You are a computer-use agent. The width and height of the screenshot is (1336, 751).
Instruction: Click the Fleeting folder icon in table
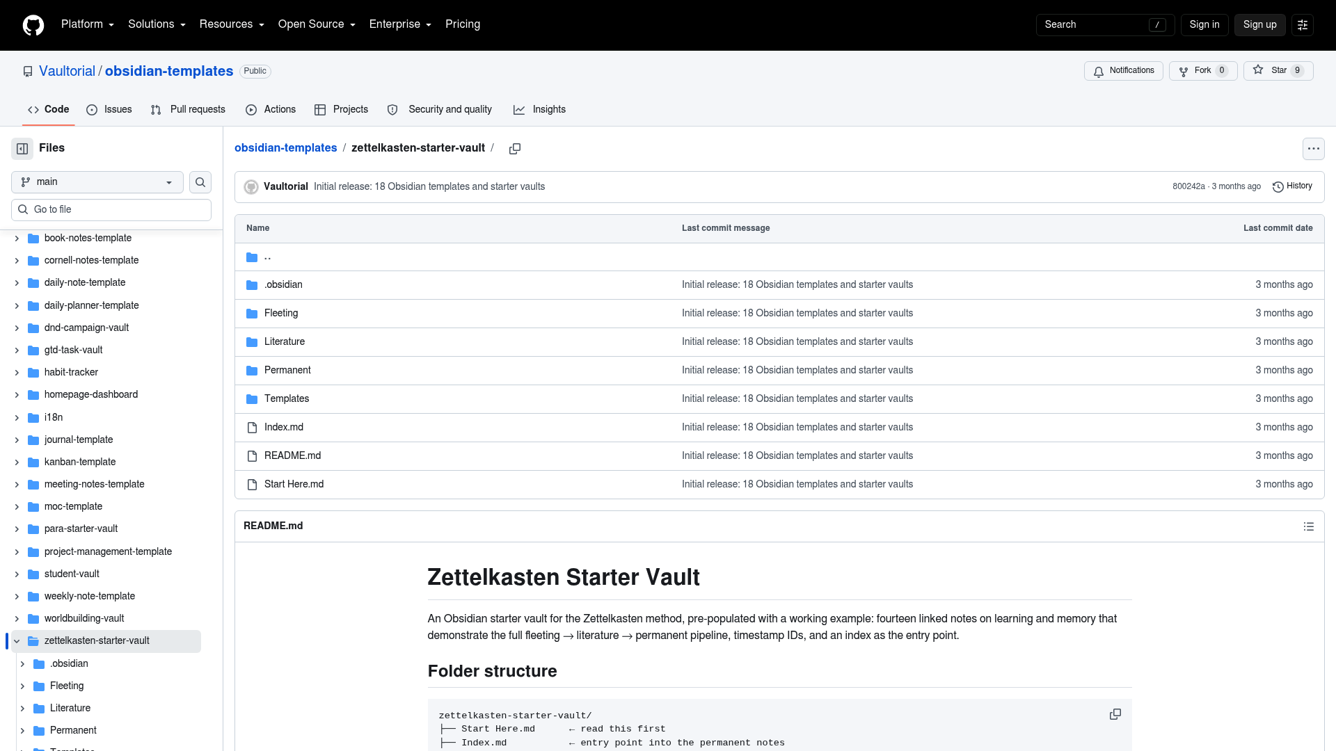pos(252,314)
